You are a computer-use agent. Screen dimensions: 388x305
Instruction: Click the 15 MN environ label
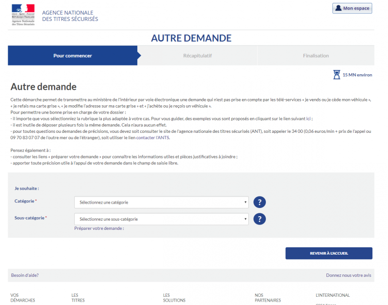(x=357, y=75)
